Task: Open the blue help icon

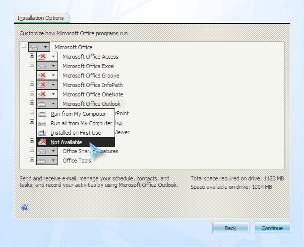Action: [x=25, y=208]
